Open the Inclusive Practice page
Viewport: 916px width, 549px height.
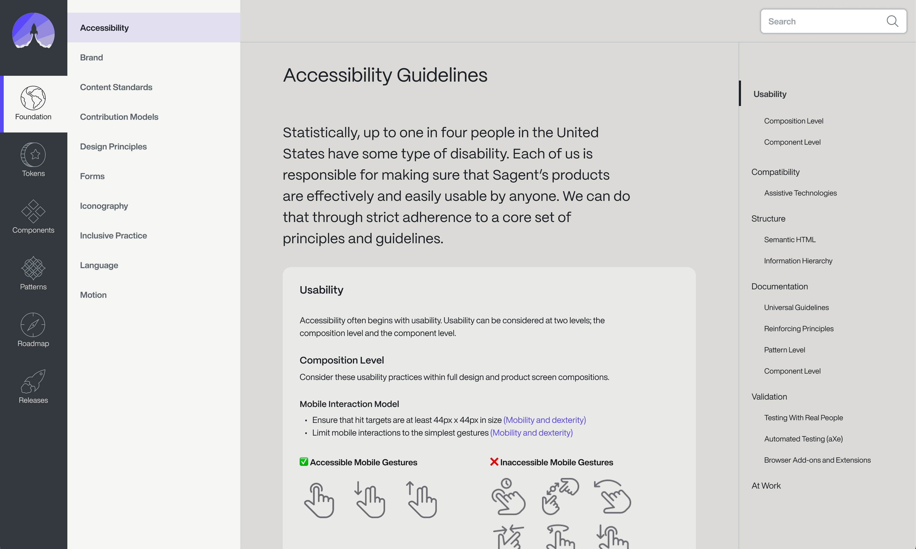click(x=113, y=235)
